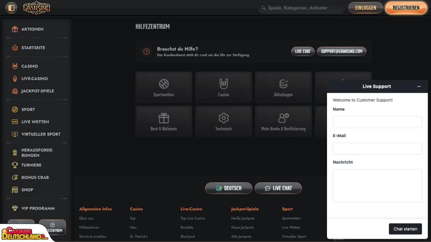The height and width of the screenshot is (242, 431).
Task: Click the Einloggen button
Action: pos(365,8)
